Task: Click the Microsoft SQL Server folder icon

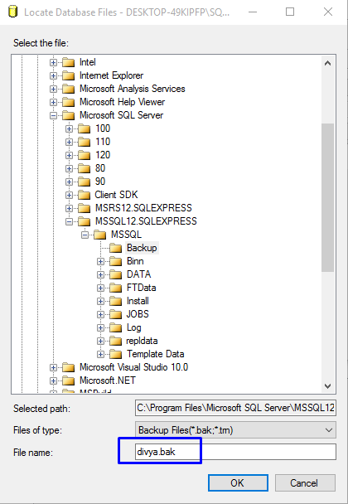Action: pyautogui.click(x=68, y=115)
